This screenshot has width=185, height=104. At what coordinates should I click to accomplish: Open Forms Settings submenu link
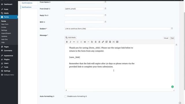click(x=4, y=30)
